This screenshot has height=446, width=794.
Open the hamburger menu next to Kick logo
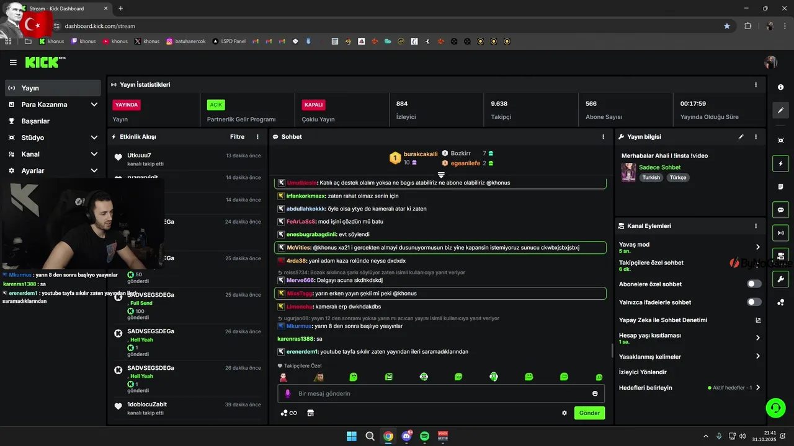coord(13,63)
